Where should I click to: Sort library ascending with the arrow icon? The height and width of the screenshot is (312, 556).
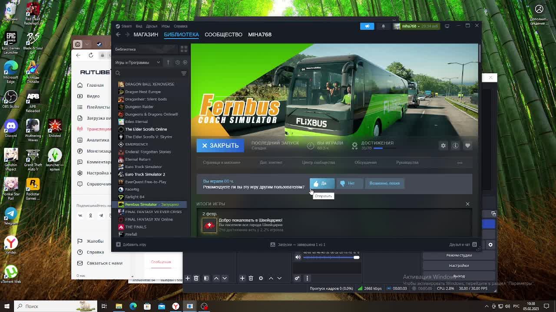(168, 62)
